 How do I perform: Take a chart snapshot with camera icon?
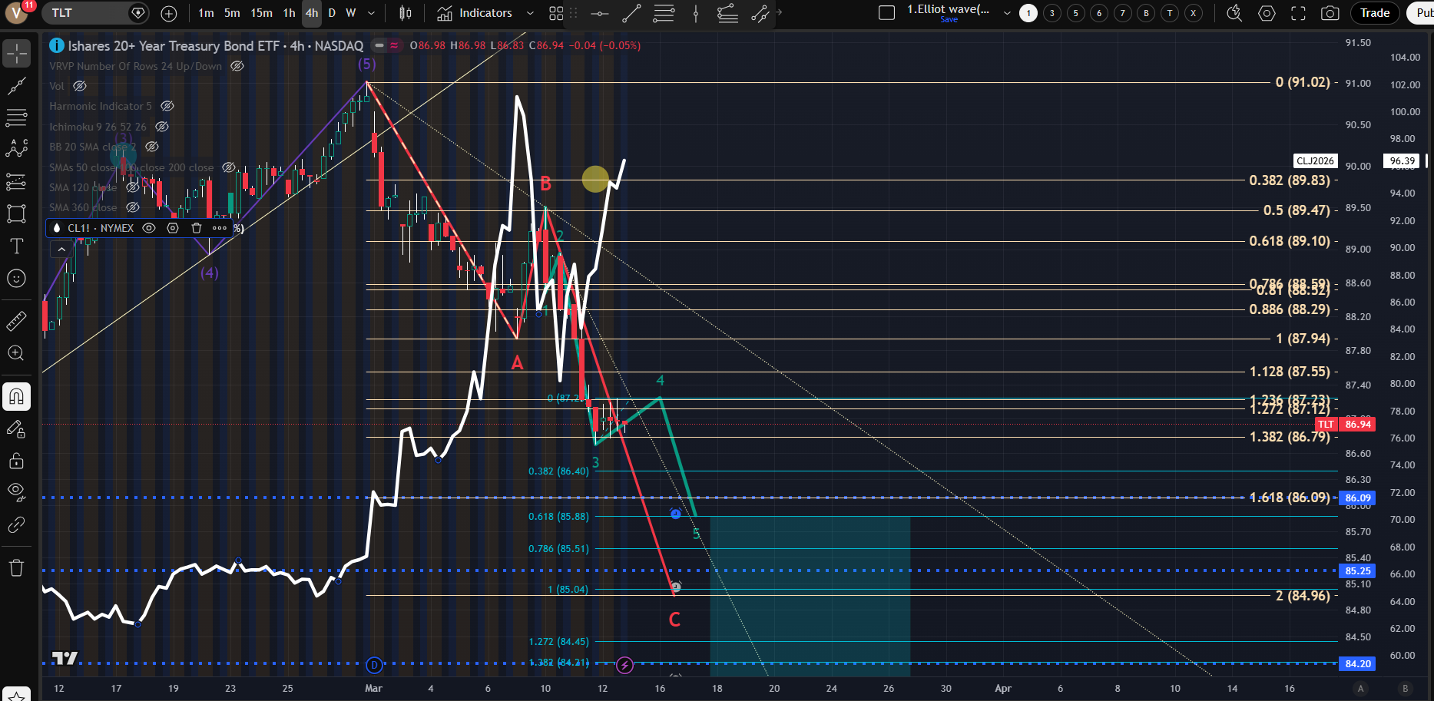(x=1330, y=13)
